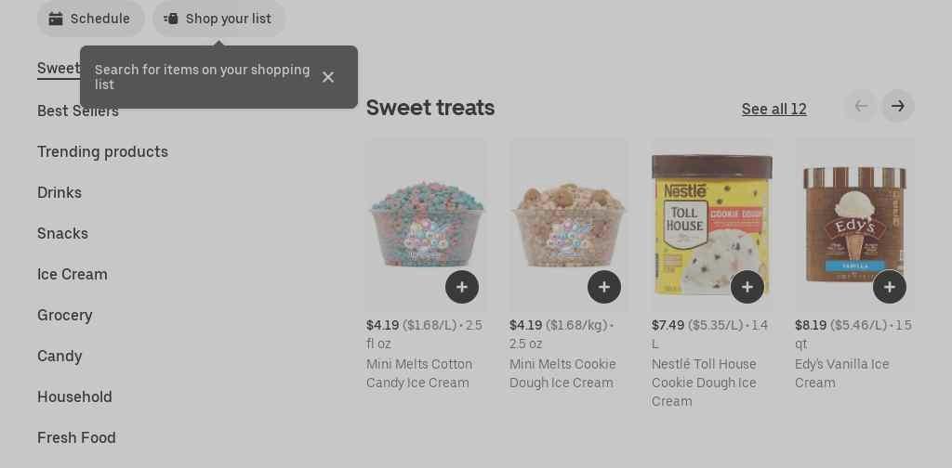Open the Schedule button
The width and height of the screenshot is (952, 468).
(91, 19)
